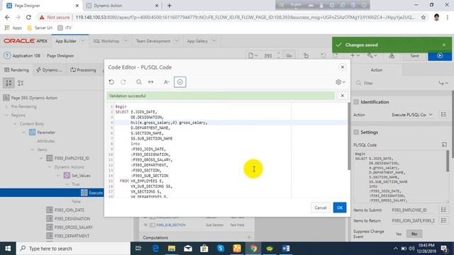Select the Page 393: Dynamic Action node
Viewport: 454px width, 255px height.
[34, 98]
